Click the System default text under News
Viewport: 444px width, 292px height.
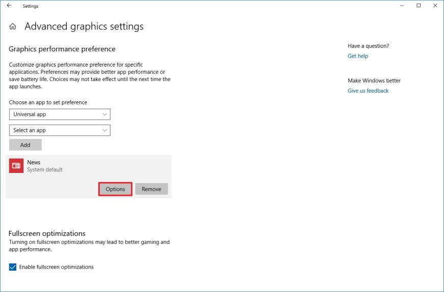[45, 170]
